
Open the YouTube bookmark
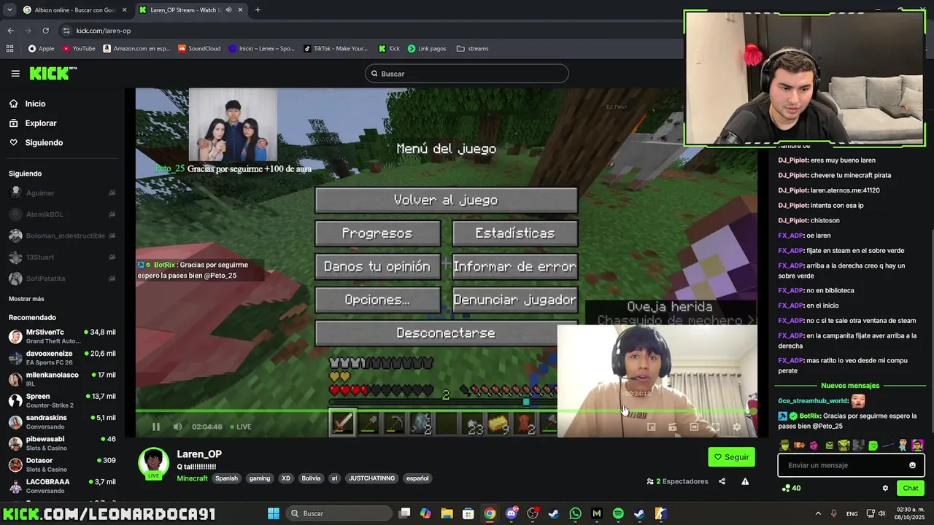79,49
